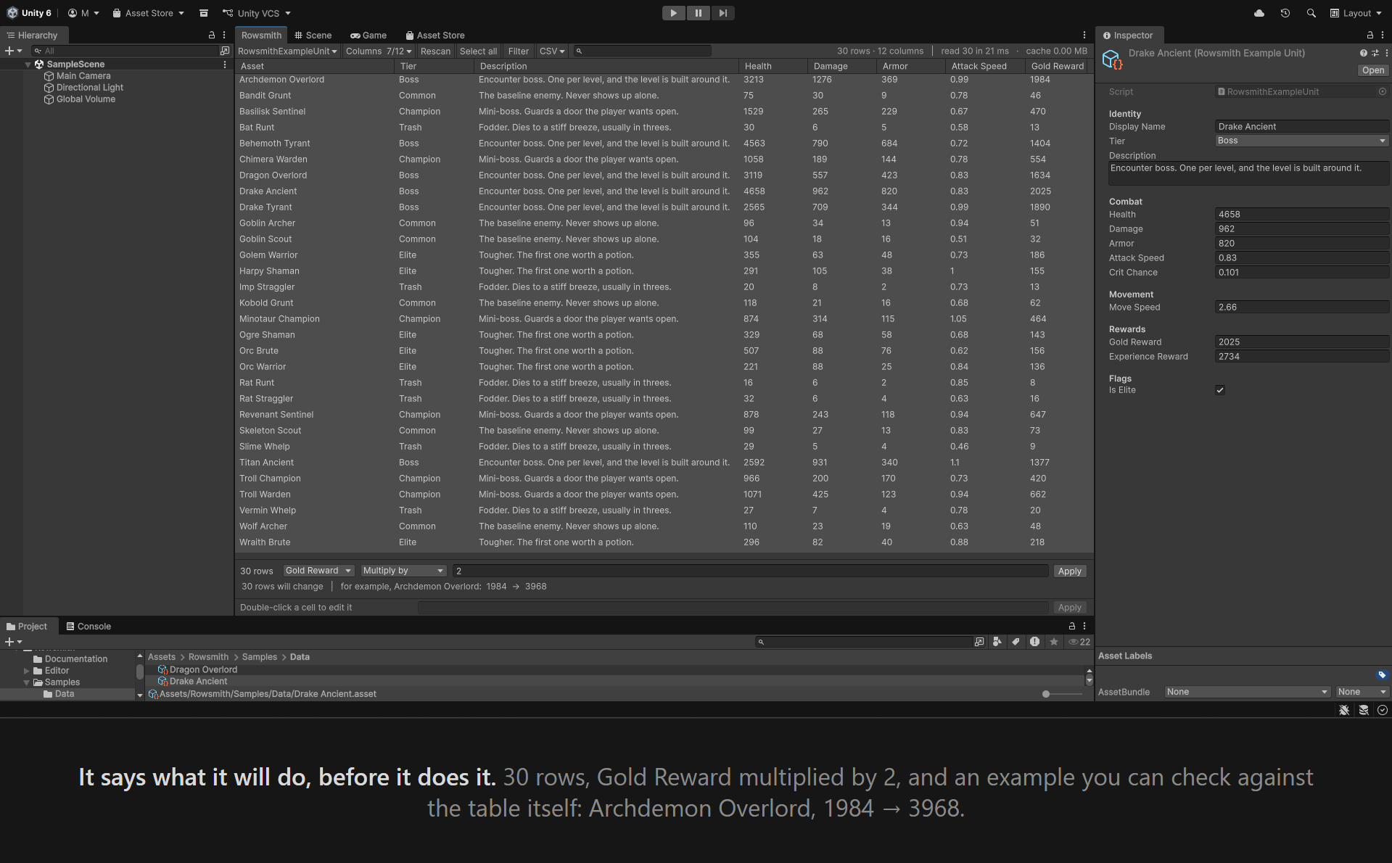This screenshot has width=1392, height=863.
Task: Open the Inspector preset selector icon
Action: pyautogui.click(x=1375, y=53)
